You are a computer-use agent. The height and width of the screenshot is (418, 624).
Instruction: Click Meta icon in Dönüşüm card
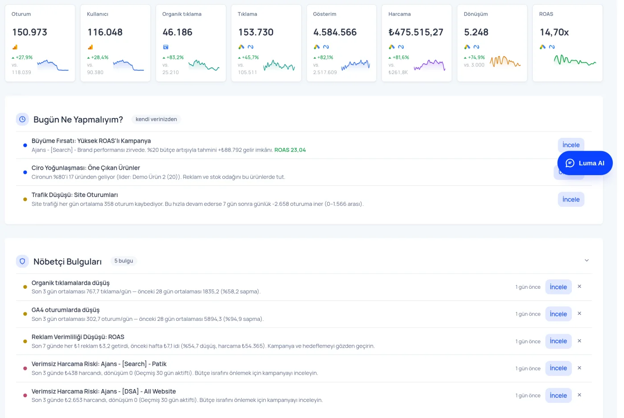pyautogui.click(x=476, y=47)
